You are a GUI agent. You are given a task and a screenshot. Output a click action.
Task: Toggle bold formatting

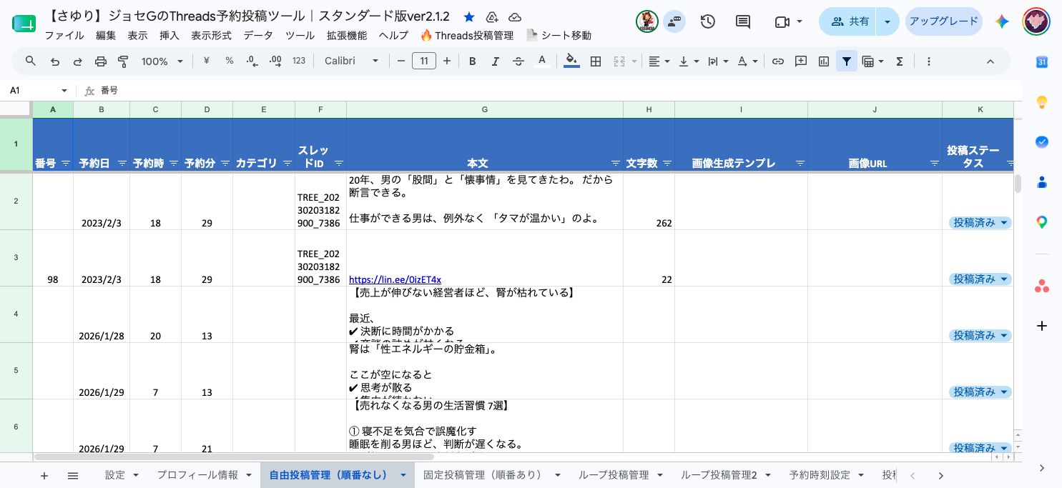click(x=472, y=61)
